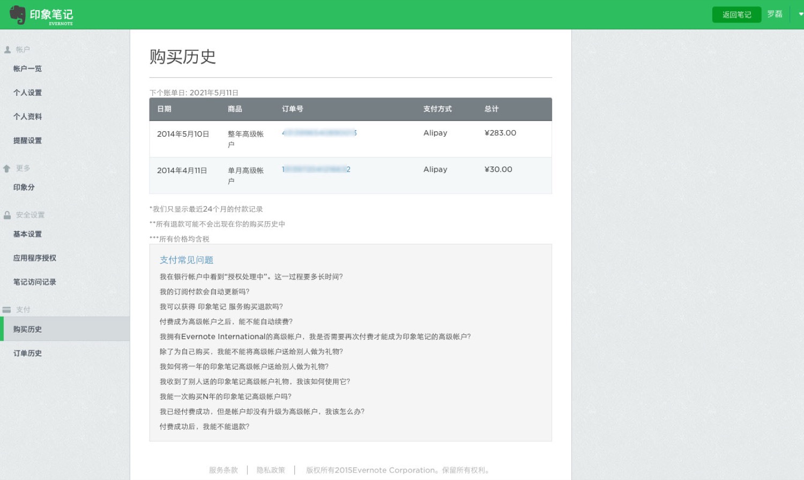This screenshot has height=480, width=804.
Task: Open 印象分 from the sidebar
Action: pyautogui.click(x=24, y=187)
